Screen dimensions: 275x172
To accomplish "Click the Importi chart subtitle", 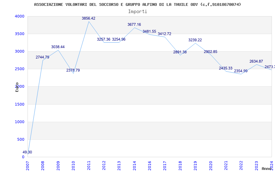I will pos(137,11).
